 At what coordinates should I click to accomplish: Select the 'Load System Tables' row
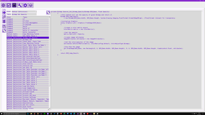pyautogui.click(x=28, y=90)
